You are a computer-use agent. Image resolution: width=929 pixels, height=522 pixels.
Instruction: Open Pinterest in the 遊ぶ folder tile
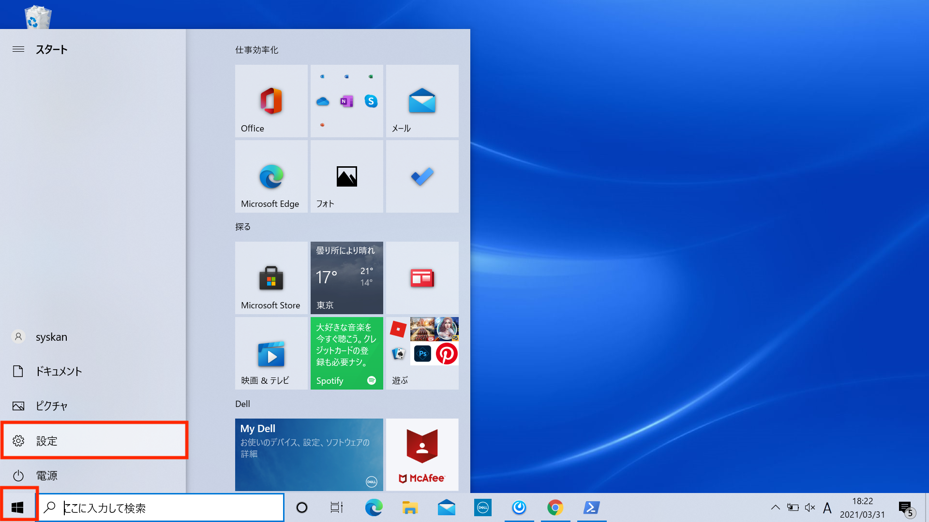click(x=447, y=354)
